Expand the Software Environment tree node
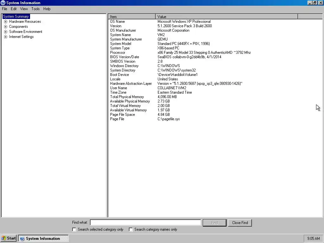The height and width of the screenshot is (243, 324). (x=6, y=32)
